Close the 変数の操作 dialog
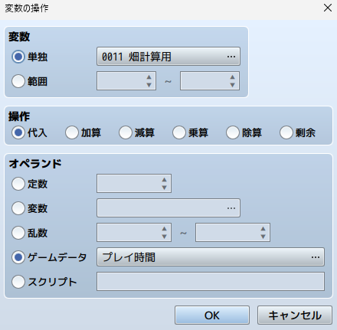 [328, 8]
